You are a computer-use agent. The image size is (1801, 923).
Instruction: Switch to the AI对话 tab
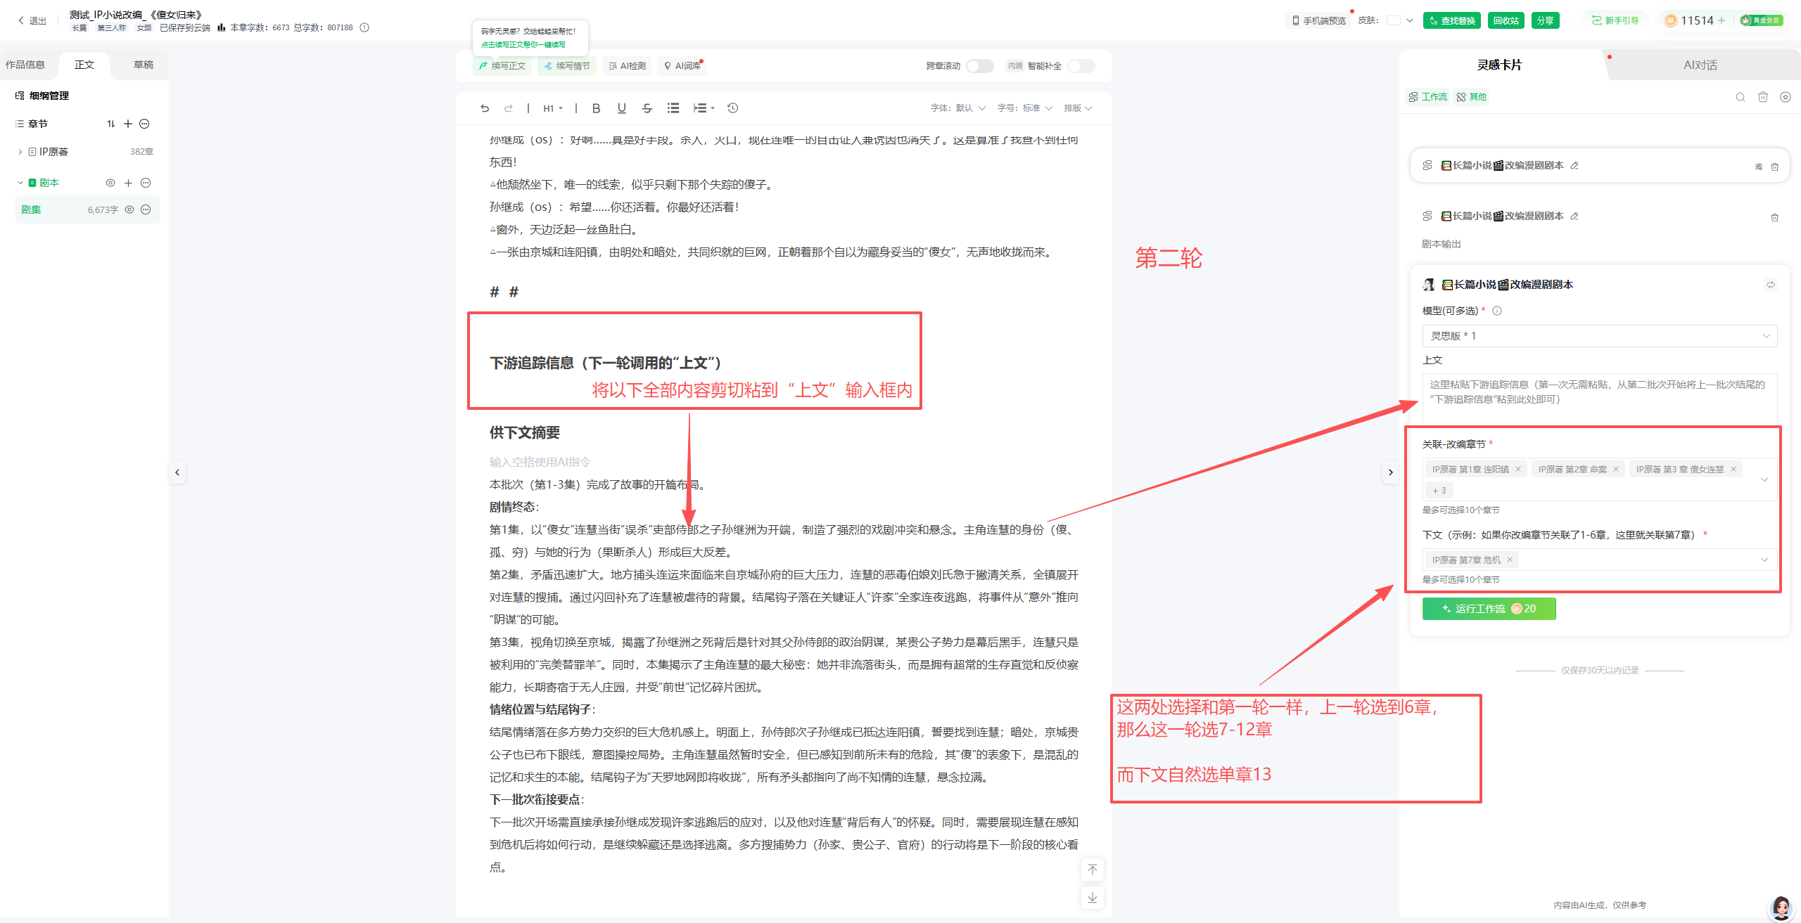click(1700, 65)
